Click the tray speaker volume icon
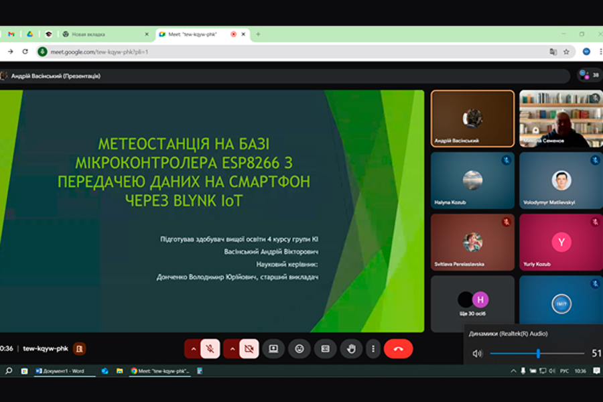Image resolution: width=603 pixels, height=402 pixels. pyautogui.click(x=552, y=371)
